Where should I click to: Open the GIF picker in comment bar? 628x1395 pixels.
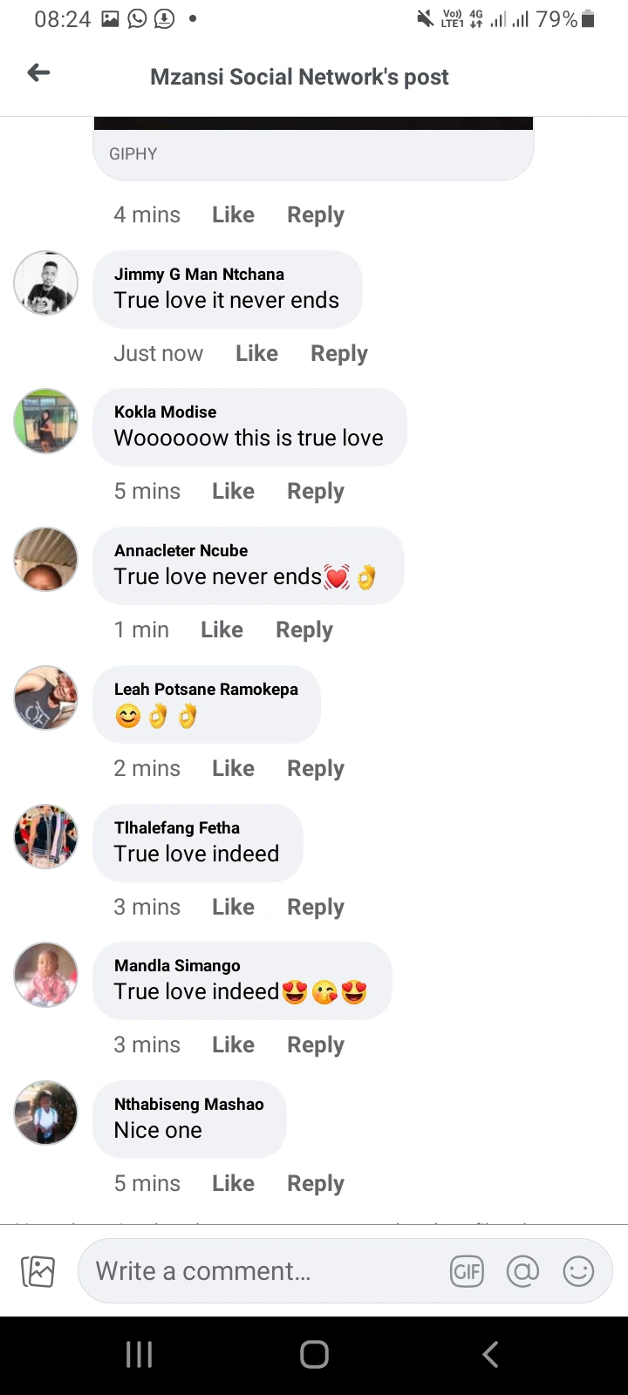click(467, 1271)
